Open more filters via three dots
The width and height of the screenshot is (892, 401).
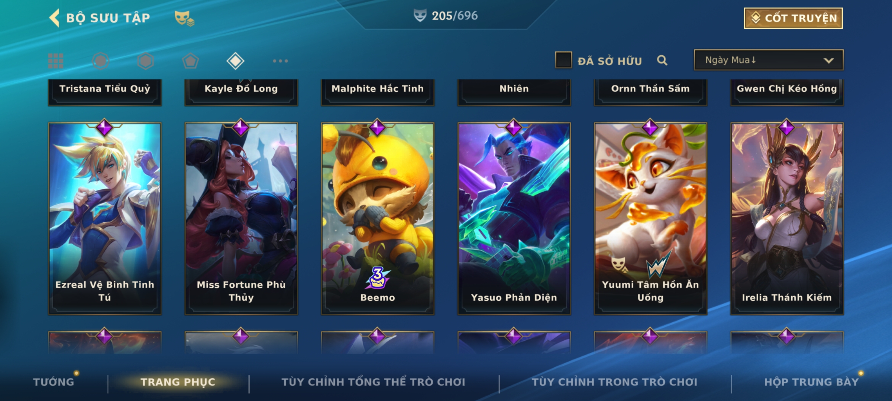coord(280,61)
